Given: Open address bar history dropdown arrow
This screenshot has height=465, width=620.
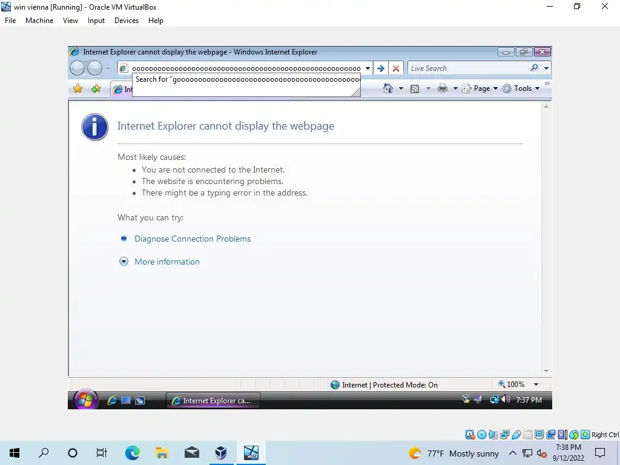Looking at the screenshot, I should 368,68.
